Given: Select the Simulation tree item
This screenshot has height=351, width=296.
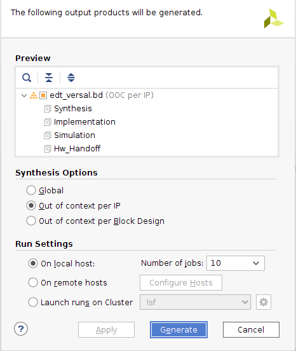Looking at the screenshot, I should tap(74, 135).
